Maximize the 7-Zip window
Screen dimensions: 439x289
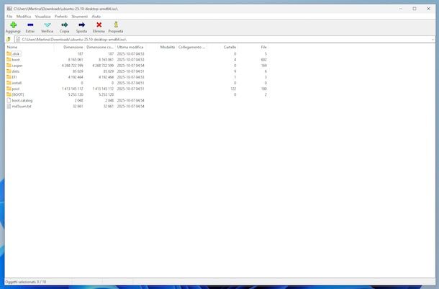[415, 9]
